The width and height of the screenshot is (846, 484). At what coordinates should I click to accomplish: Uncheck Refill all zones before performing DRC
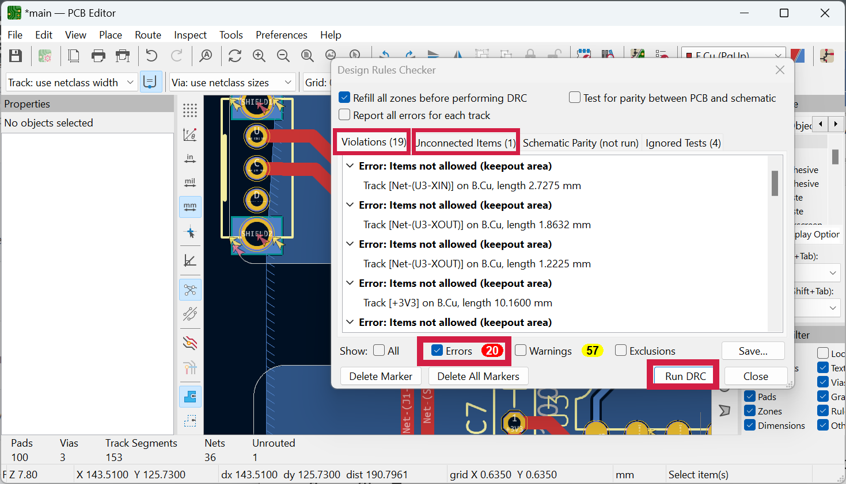click(344, 98)
